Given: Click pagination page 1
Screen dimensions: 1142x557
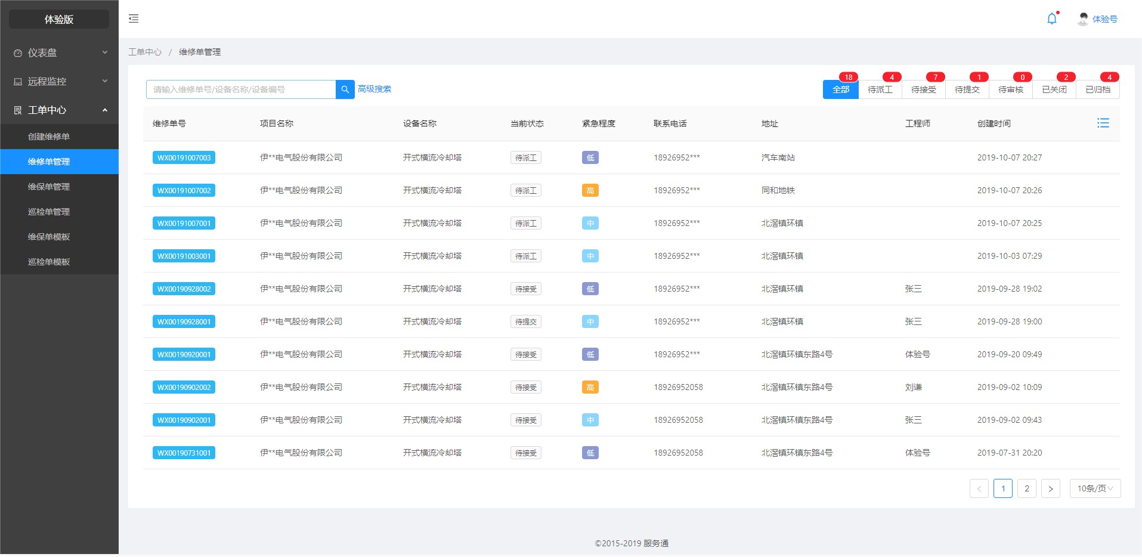Looking at the screenshot, I should (1003, 488).
